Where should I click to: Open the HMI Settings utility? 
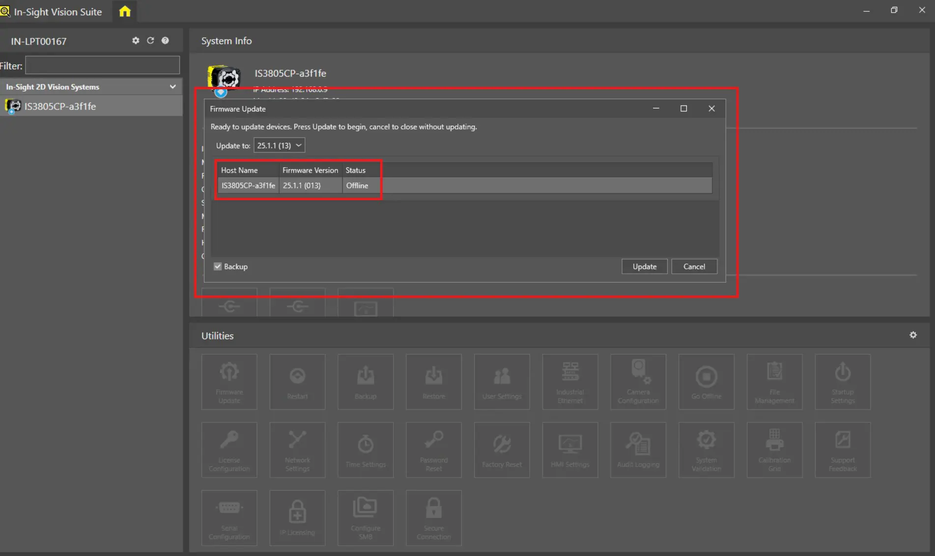(x=570, y=450)
